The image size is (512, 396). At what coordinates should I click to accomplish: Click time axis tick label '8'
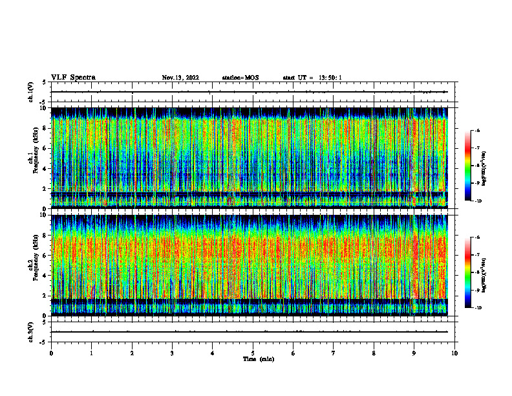(x=374, y=353)
